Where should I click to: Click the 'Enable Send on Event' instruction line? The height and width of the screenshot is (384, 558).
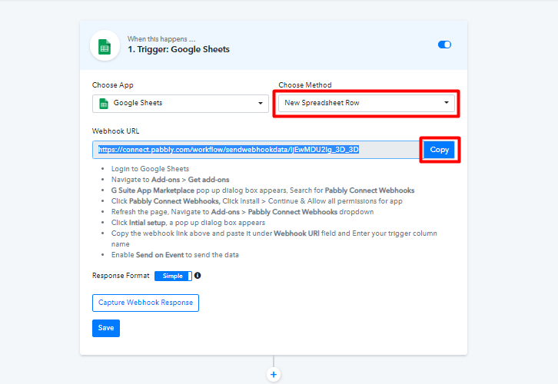(x=175, y=255)
